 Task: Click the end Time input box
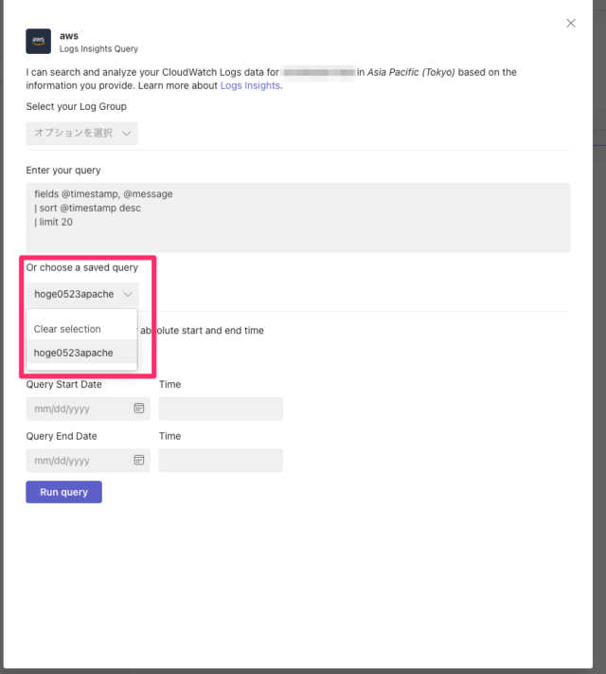pyautogui.click(x=221, y=461)
